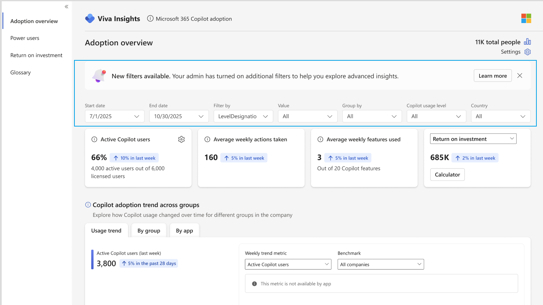The height and width of the screenshot is (305, 543).
Task: Click info icon on Average weekly features used
Action: point(320,139)
